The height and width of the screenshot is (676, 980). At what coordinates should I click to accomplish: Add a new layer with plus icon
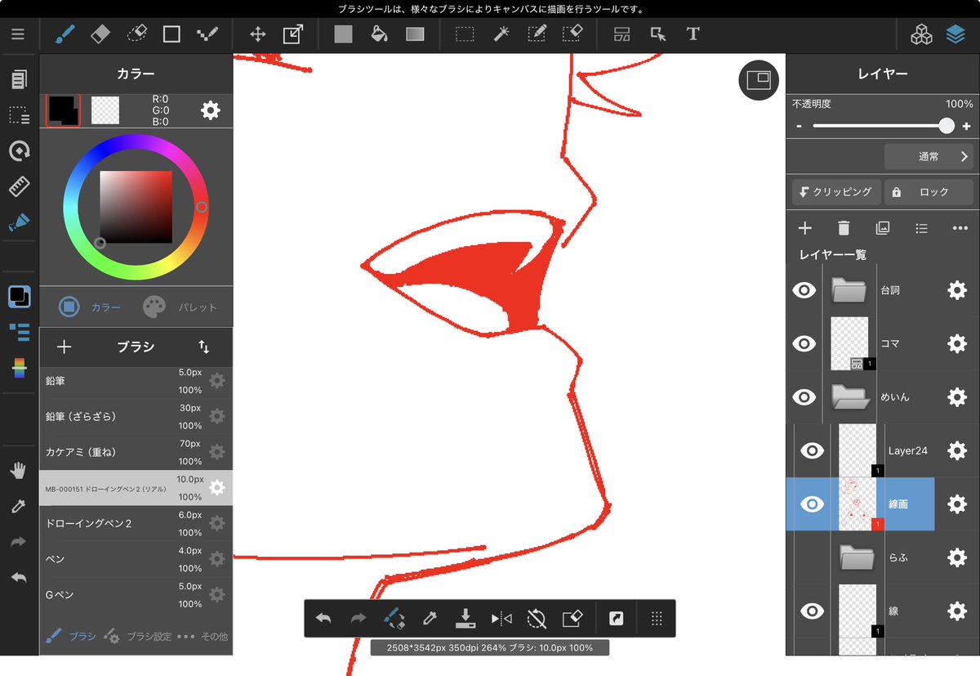(x=805, y=228)
